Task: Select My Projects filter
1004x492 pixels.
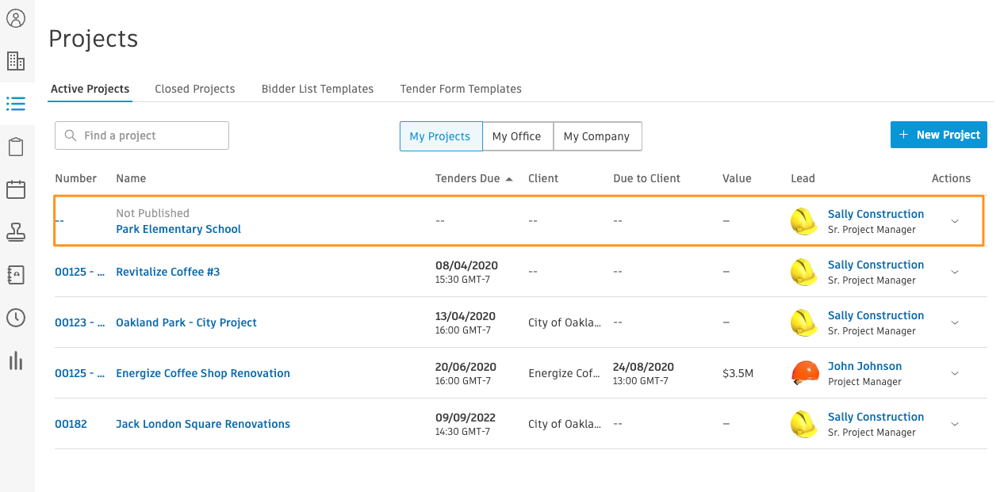Action: click(440, 136)
